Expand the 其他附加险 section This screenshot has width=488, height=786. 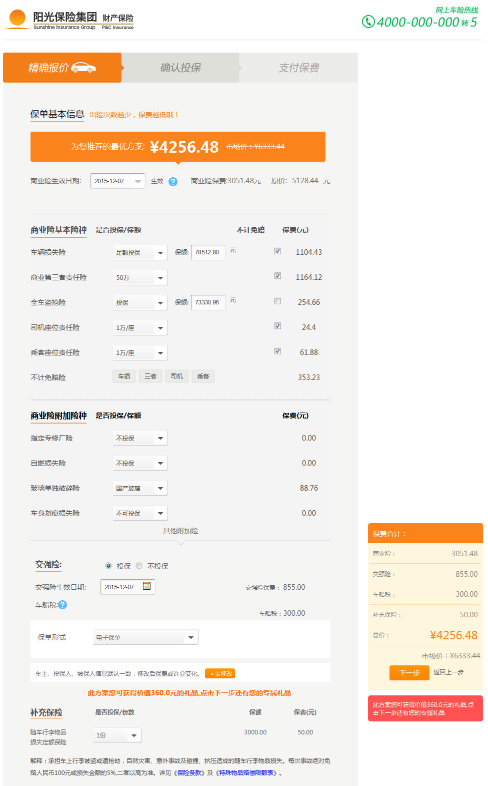click(x=180, y=531)
